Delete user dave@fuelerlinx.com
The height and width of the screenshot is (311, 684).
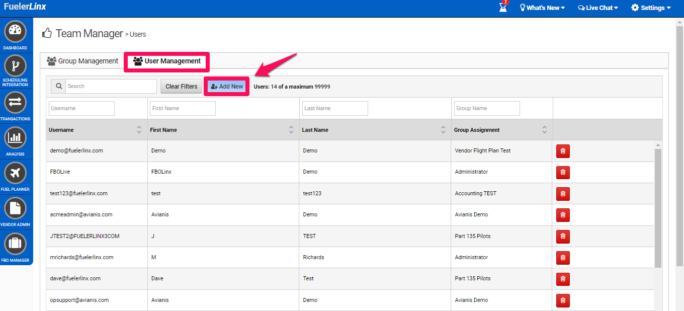pos(563,279)
